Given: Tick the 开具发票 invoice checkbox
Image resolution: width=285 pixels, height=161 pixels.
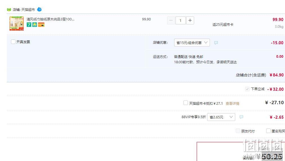Looking at the screenshot, I should pos(13,42).
